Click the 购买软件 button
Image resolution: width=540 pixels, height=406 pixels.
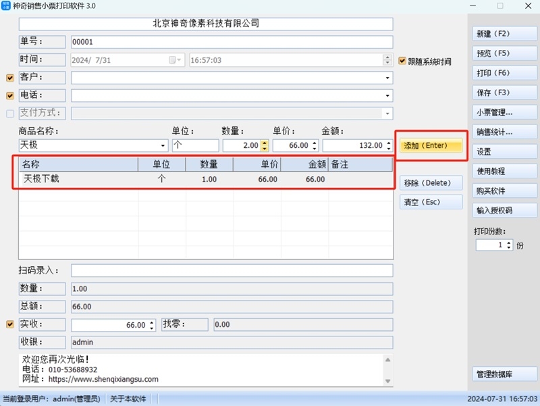(x=504, y=191)
